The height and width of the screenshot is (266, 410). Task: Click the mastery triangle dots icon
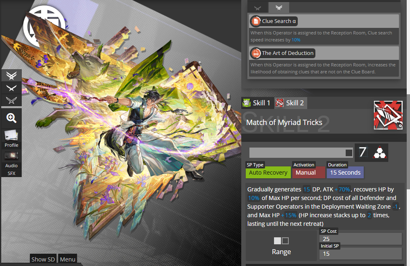tap(379, 152)
